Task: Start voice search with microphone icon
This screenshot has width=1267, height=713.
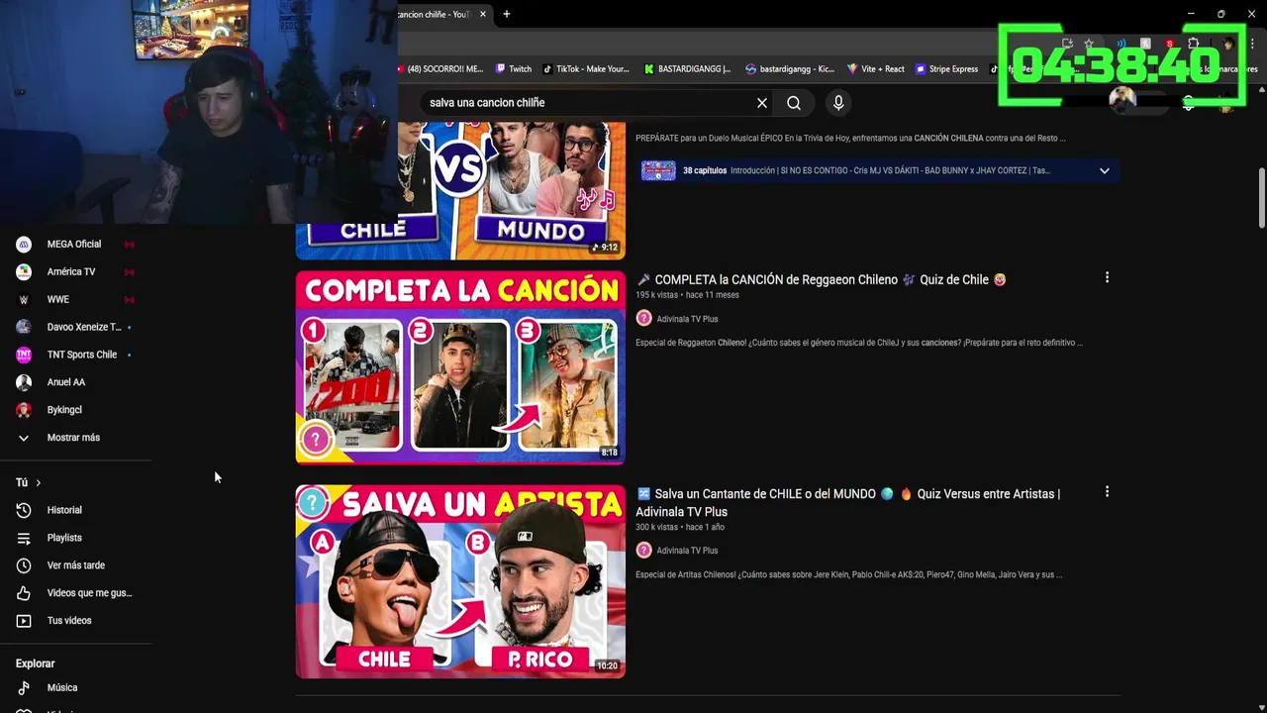Action: [x=838, y=103]
